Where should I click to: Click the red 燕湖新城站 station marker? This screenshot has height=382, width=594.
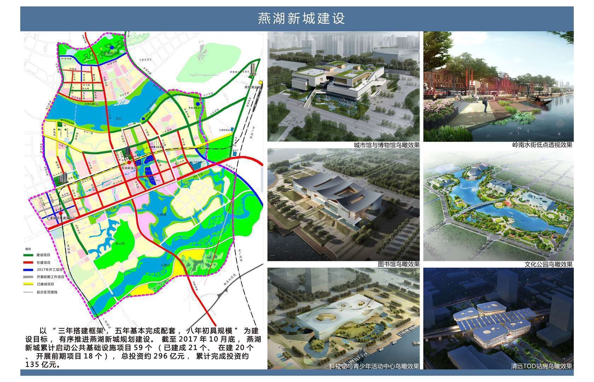click(129, 162)
